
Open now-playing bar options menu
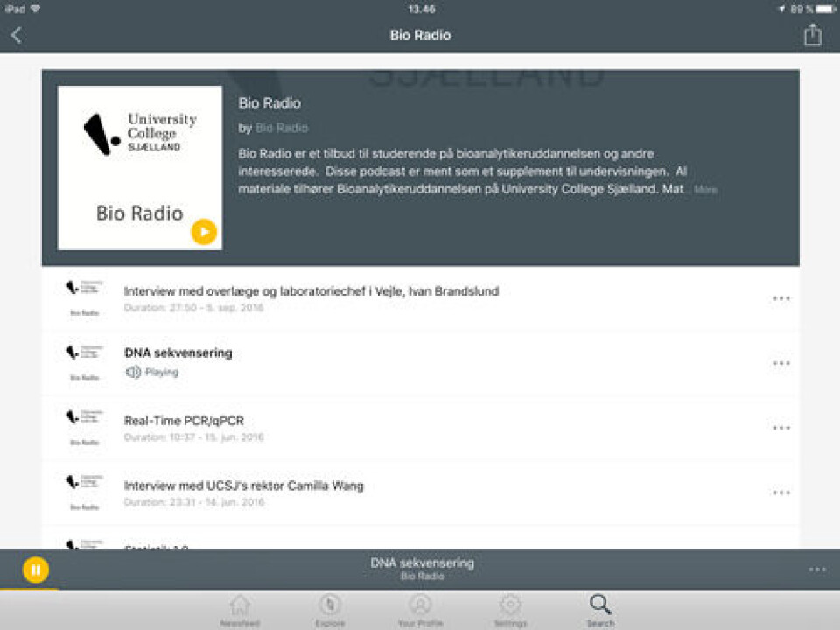click(816, 570)
